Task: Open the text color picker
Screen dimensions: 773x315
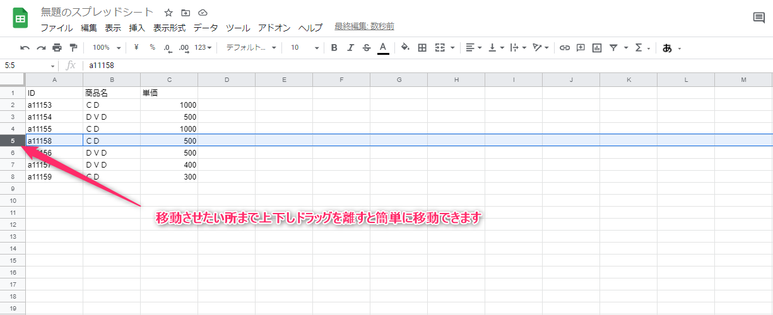Action: click(x=383, y=47)
